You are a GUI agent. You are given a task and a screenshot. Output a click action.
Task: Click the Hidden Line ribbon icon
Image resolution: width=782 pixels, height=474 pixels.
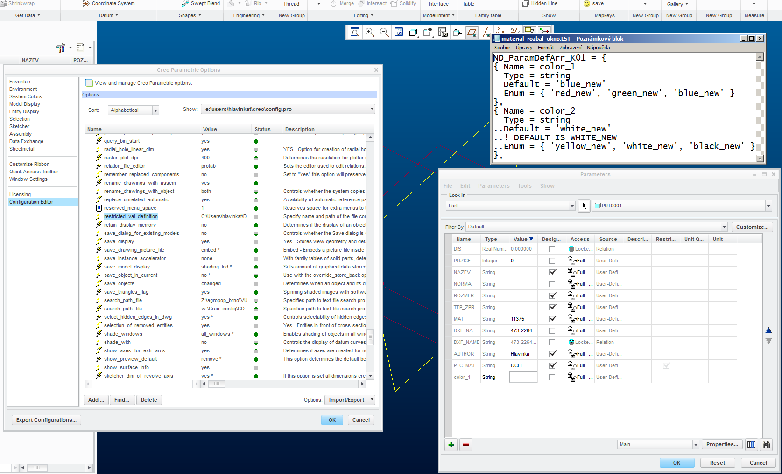[526, 4]
